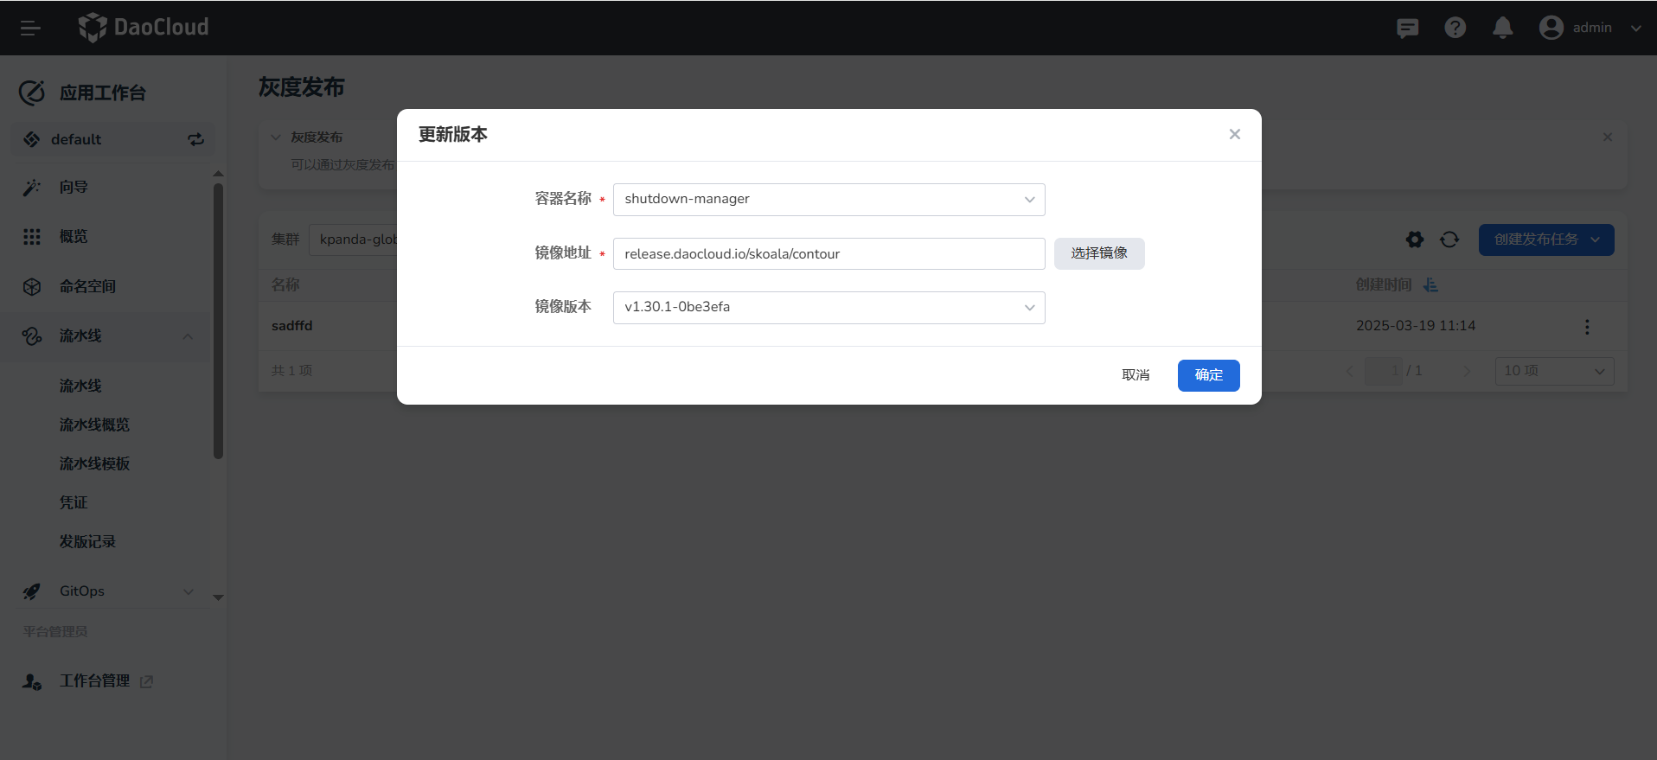Go to 发版记录 in the sidebar

click(x=87, y=541)
